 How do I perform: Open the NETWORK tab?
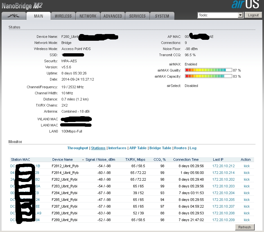(88, 16)
